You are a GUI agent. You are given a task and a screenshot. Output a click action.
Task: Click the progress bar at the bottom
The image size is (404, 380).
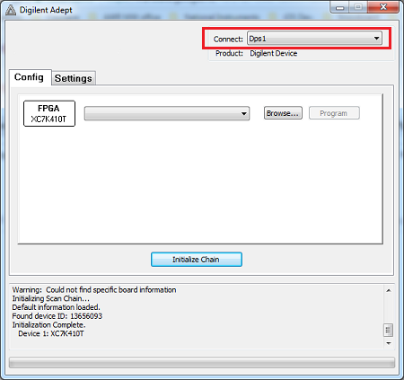coord(202,363)
